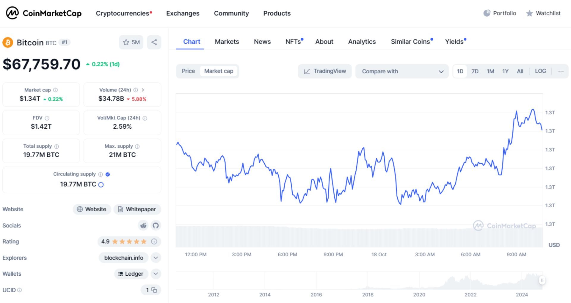Enable LOG scale on the chart
The image size is (571, 303).
coord(541,71)
